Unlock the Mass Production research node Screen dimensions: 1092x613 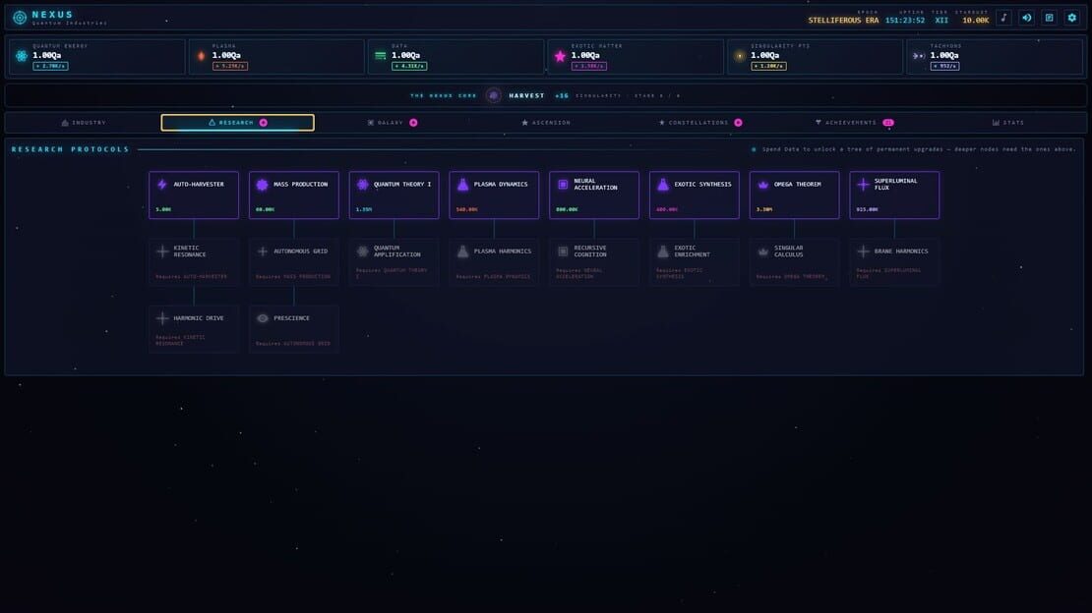point(294,195)
